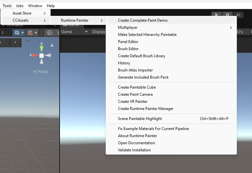Image resolution: width=252 pixels, height=173 pixels.
Task: Open the Window menu
Action: (35, 6)
